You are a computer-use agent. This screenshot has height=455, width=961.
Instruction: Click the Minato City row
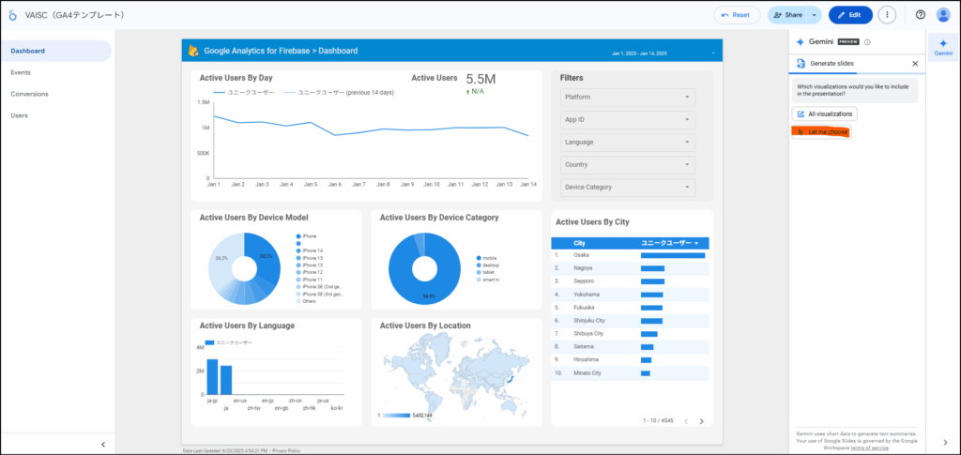click(x=630, y=373)
